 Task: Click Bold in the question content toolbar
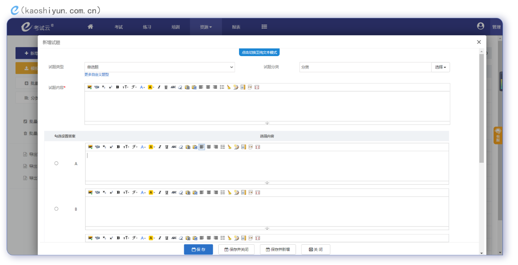(x=118, y=87)
